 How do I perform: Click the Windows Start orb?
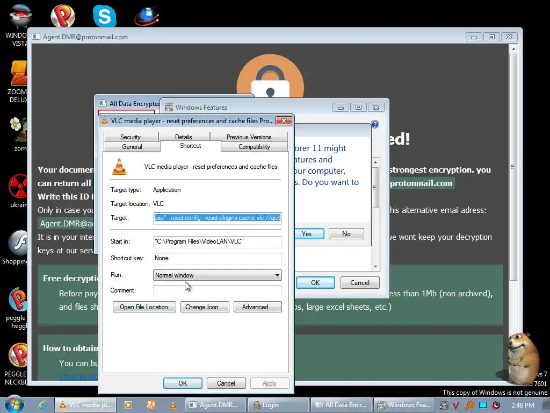pyautogui.click(x=14, y=404)
